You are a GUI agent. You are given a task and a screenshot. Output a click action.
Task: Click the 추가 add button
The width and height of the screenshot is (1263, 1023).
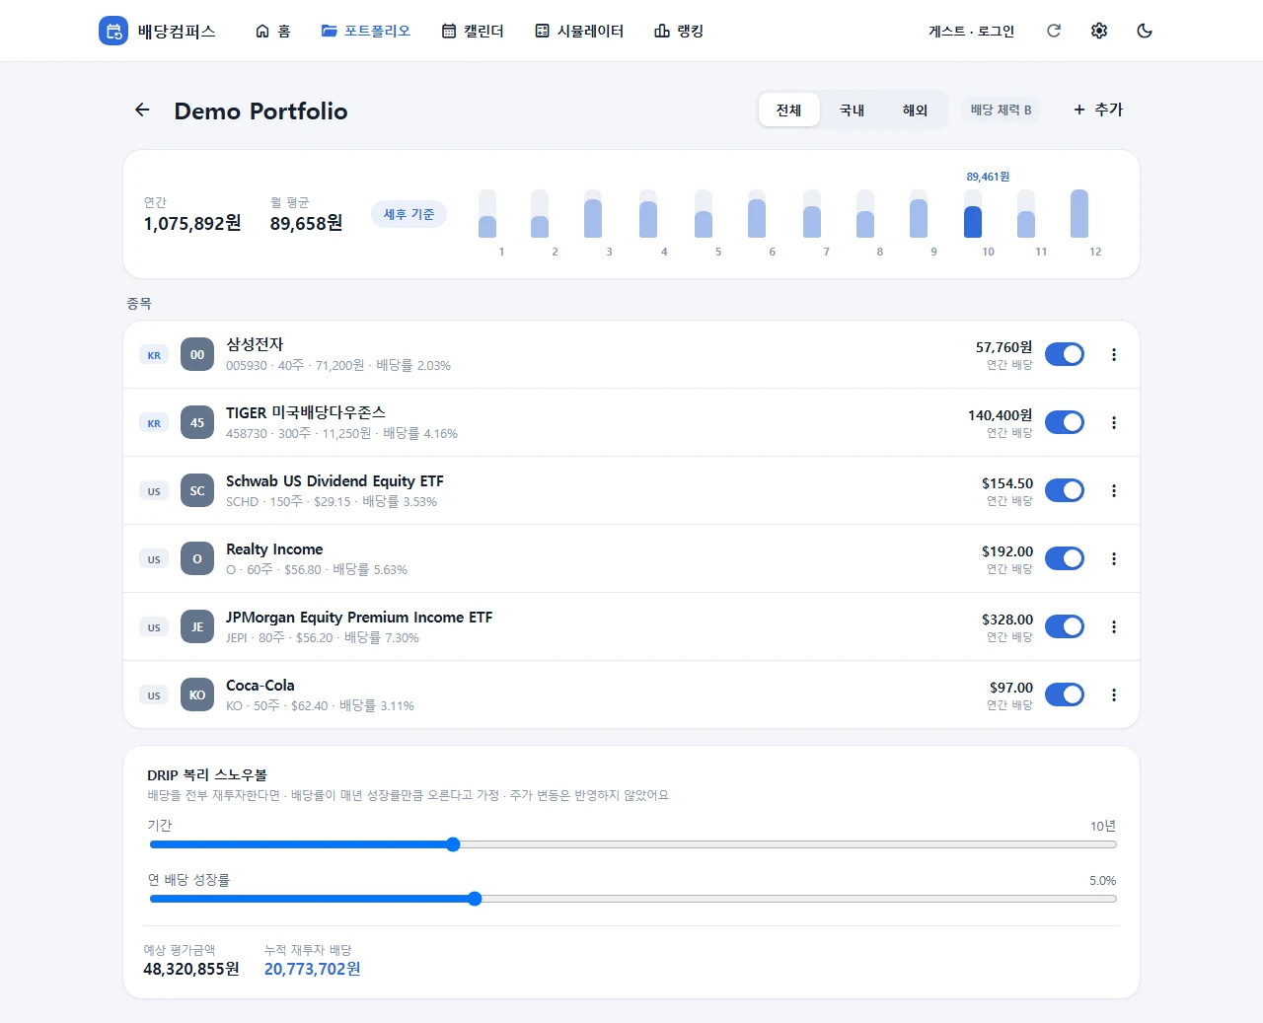pyautogui.click(x=1098, y=110)
